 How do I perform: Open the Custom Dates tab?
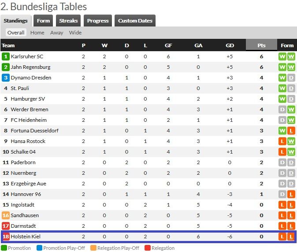pos(135,21)
